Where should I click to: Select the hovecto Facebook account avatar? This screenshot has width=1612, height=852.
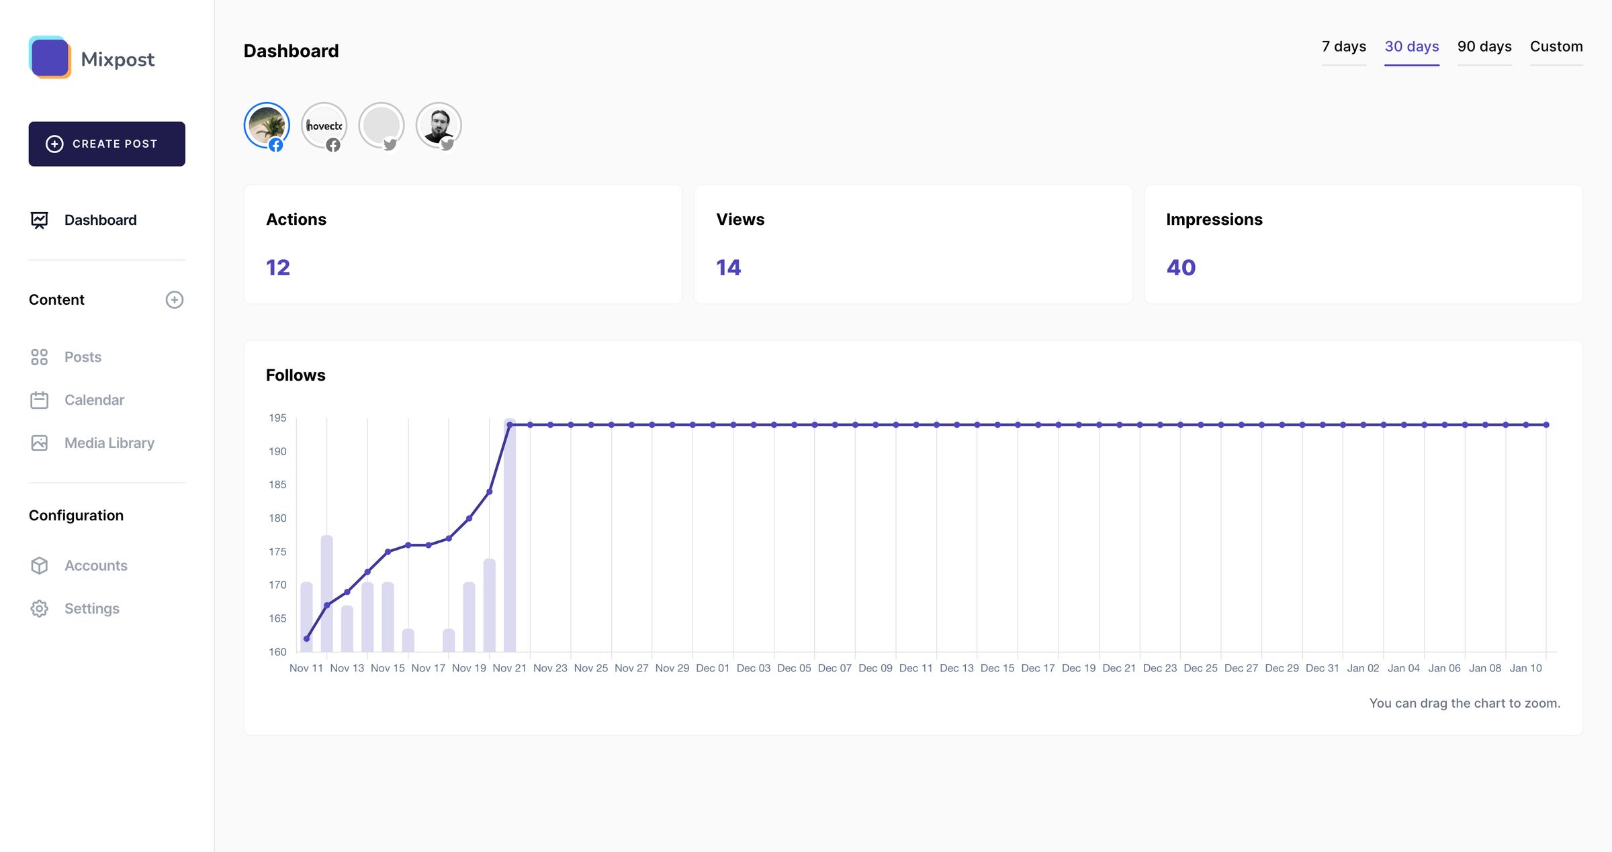324,124
